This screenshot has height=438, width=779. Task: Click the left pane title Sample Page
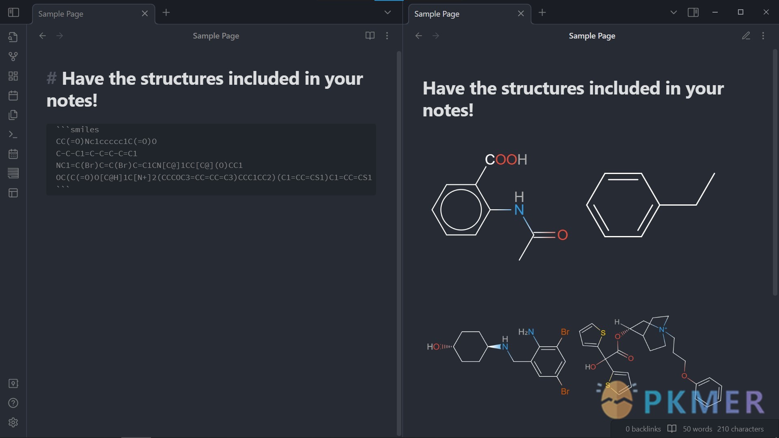coord(216,36)
